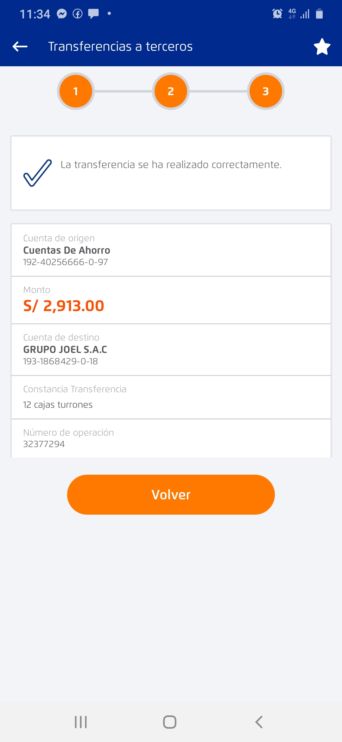The width and height of the screenshot is (342, 742).
Task: Tap destination account GRUPO JOEL S.A.C
Action: [x=65, y=349]
